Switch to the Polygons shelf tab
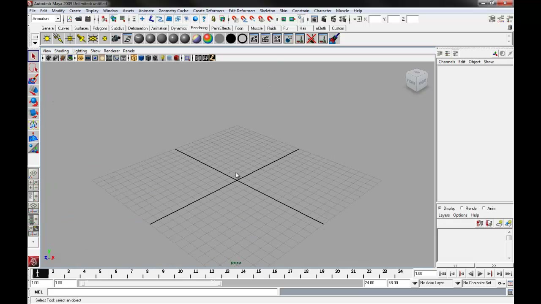 [x=100, y=28]
